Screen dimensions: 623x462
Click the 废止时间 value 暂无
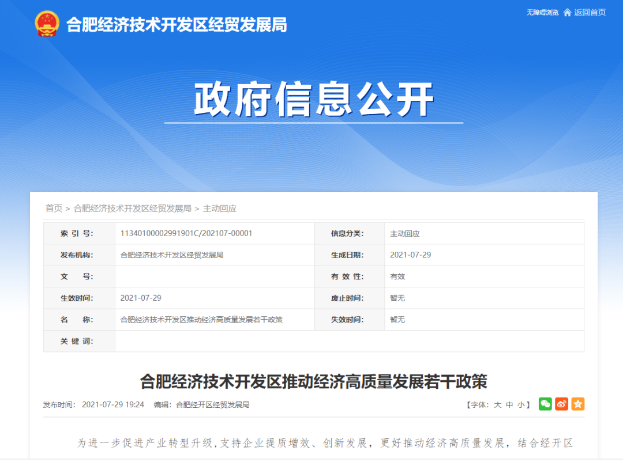[x=397, y=298]
